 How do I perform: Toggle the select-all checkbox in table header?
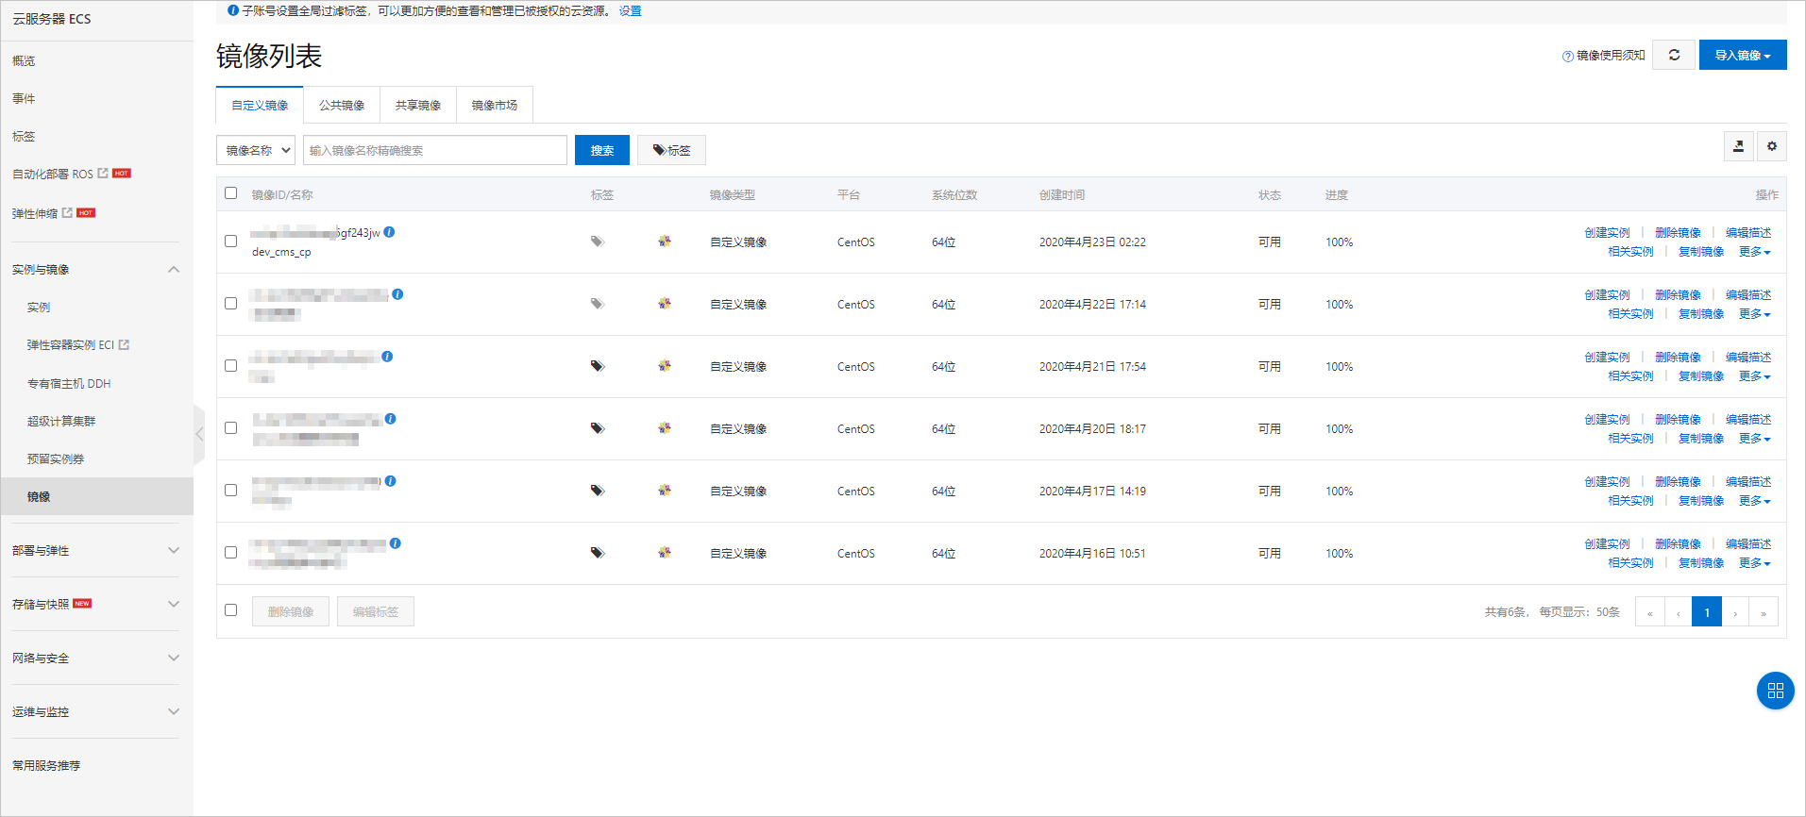tap(230, 193)
